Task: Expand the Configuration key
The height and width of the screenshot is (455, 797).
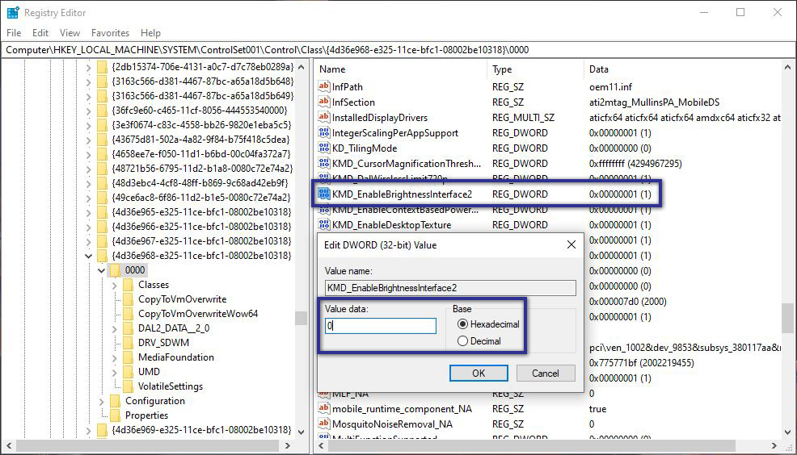Action: pos(100,401)
